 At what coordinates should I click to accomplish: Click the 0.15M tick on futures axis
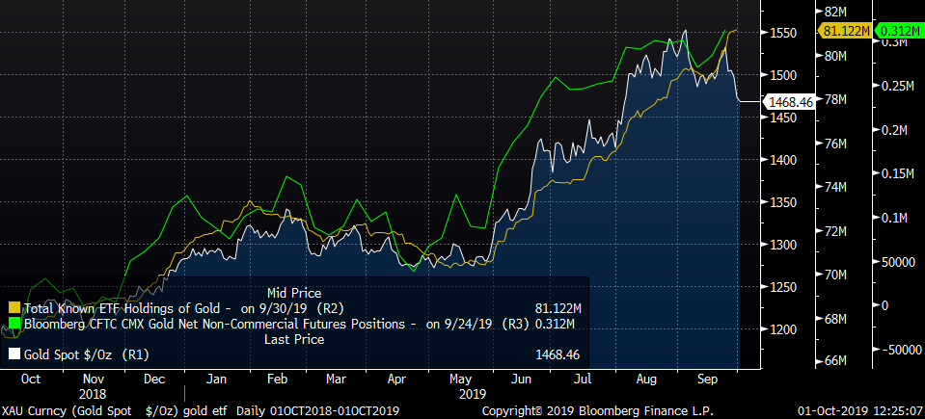(898, 174)
